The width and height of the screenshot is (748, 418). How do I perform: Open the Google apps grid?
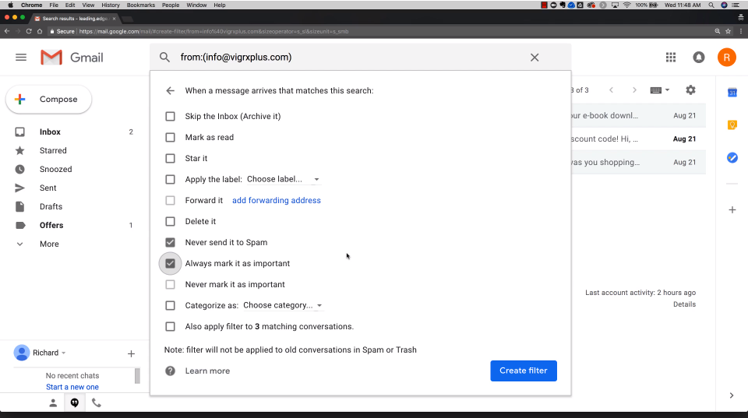click(x=671, y=58)
